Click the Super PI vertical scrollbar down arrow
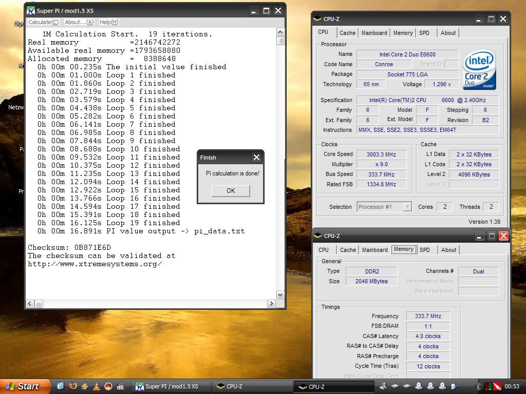Viewport: 526px width, 394px height. tap(280, 295)
